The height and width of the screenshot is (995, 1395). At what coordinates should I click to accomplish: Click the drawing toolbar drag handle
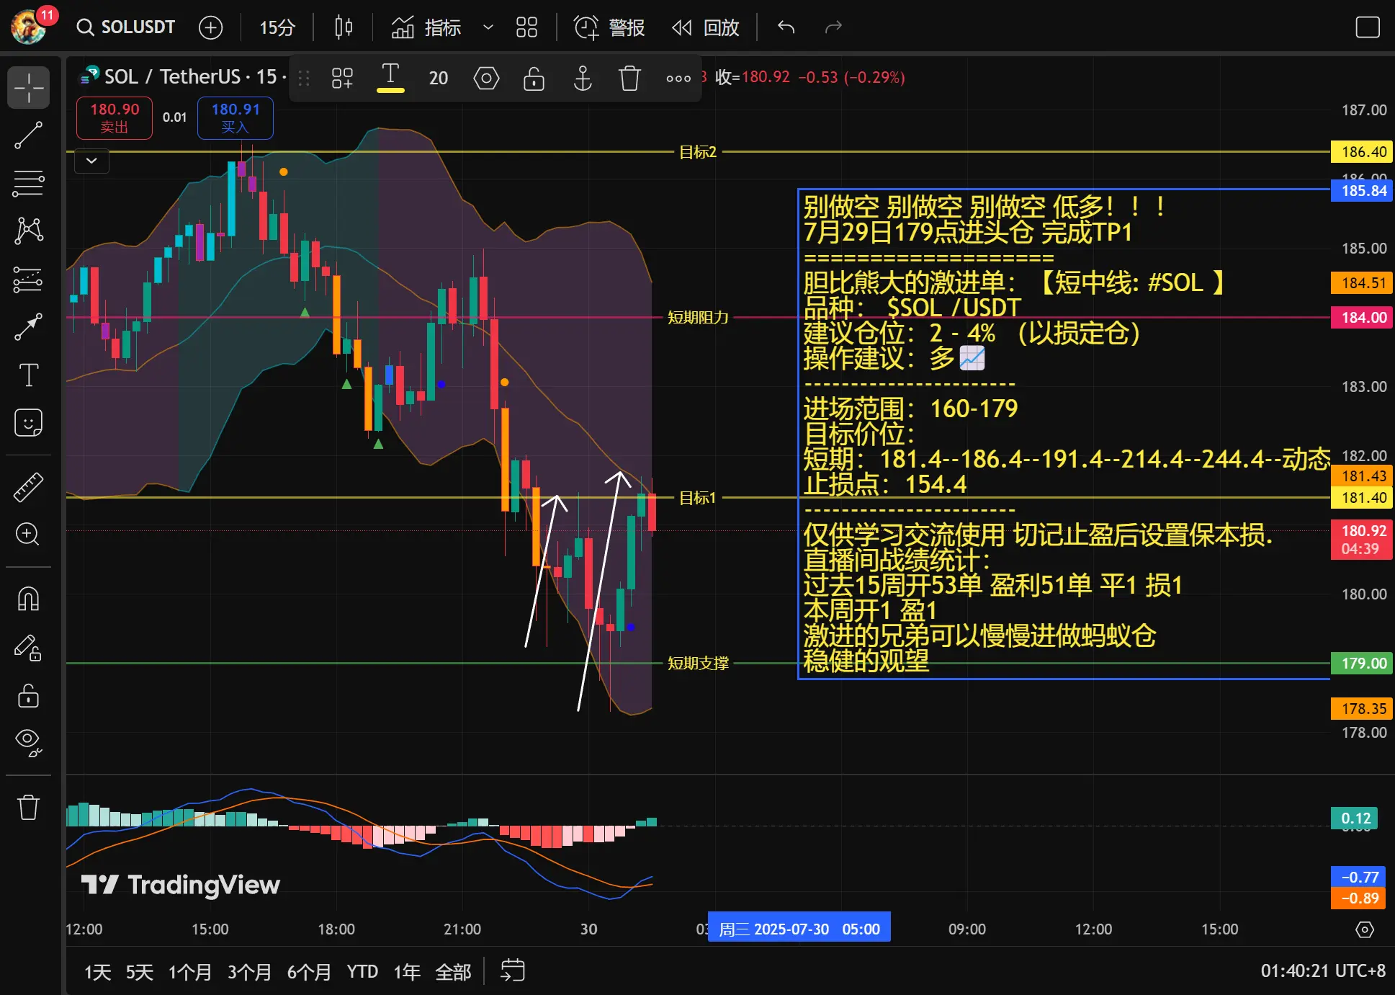point(304,78)
